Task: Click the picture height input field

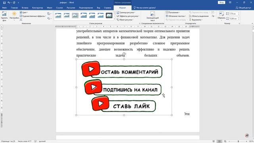Action: pyautogui.click(x=233, y=14)
